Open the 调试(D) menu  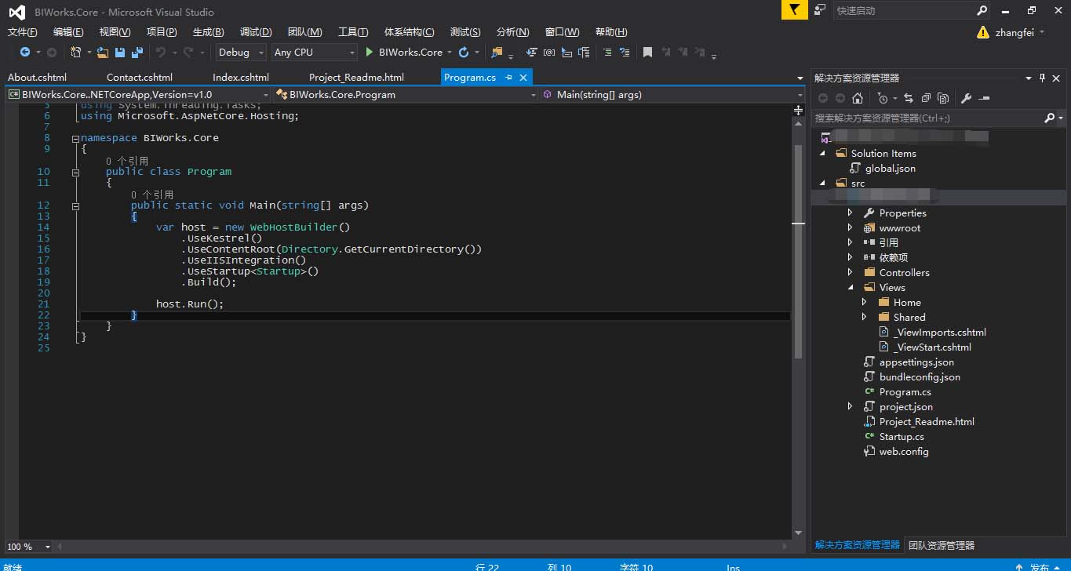tap(256, 32)
